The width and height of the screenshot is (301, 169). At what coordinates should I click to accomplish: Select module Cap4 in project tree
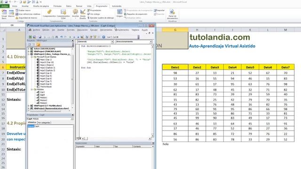click(41, 95)
